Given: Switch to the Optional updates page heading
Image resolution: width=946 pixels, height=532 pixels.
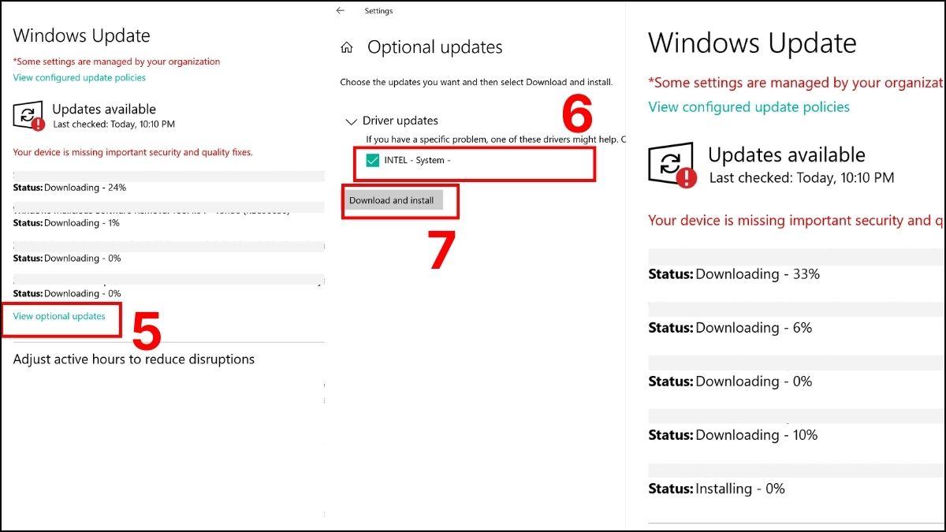Looking at the screenshot, I should click(x=434, y=47).
